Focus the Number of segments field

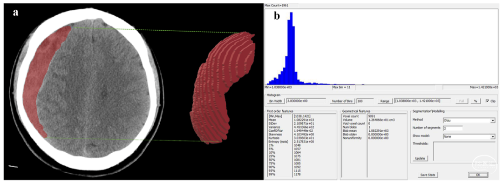(453, 128)
